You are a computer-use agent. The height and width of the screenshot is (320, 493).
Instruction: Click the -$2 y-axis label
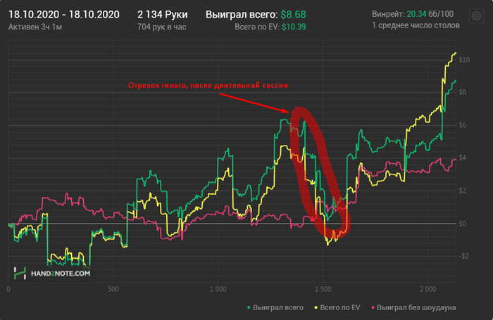pyautogui.click(x=463, y=256)
